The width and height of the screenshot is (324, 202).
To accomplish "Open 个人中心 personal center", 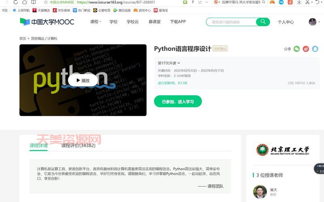I will 286,22.
